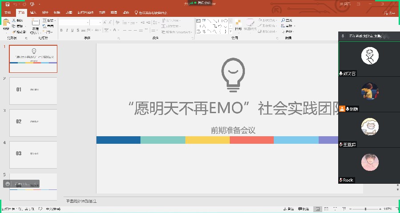Switch to the Animations ribbon tab
Viewport: 400px width, 213px height.
coord(69,12)
